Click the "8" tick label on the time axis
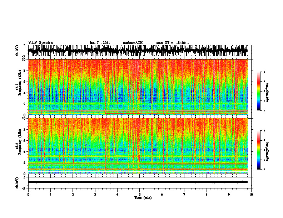Viewport: 283px width, 218px height. [207, 194]
